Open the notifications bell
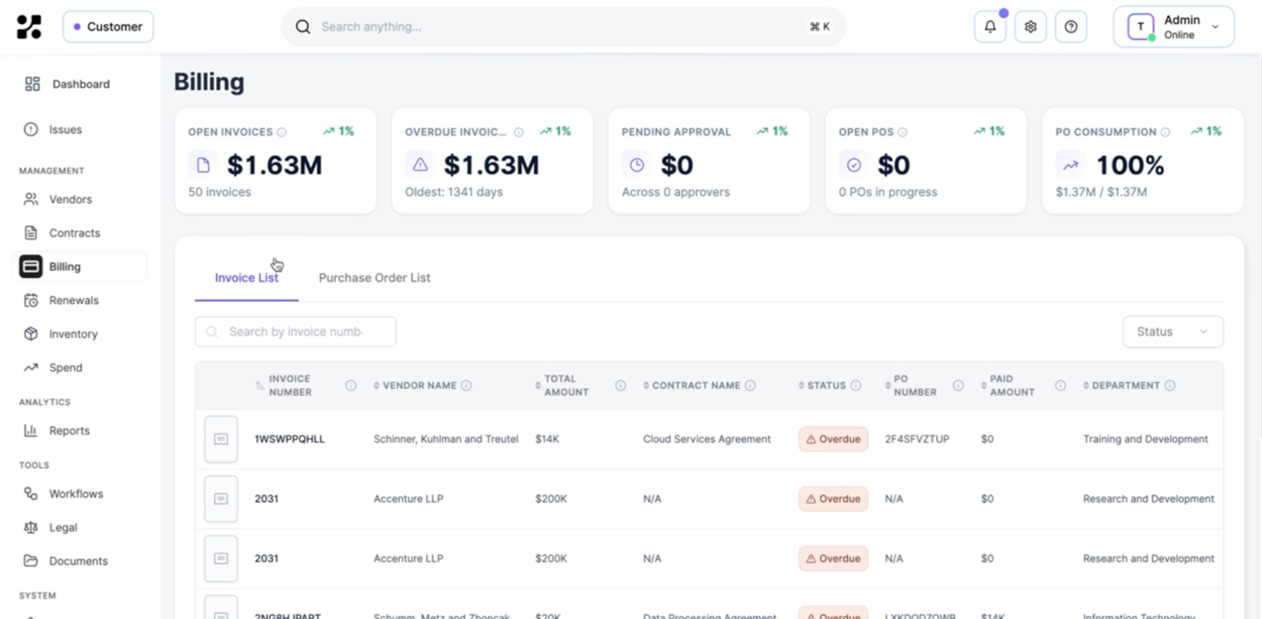 (990, 26)
